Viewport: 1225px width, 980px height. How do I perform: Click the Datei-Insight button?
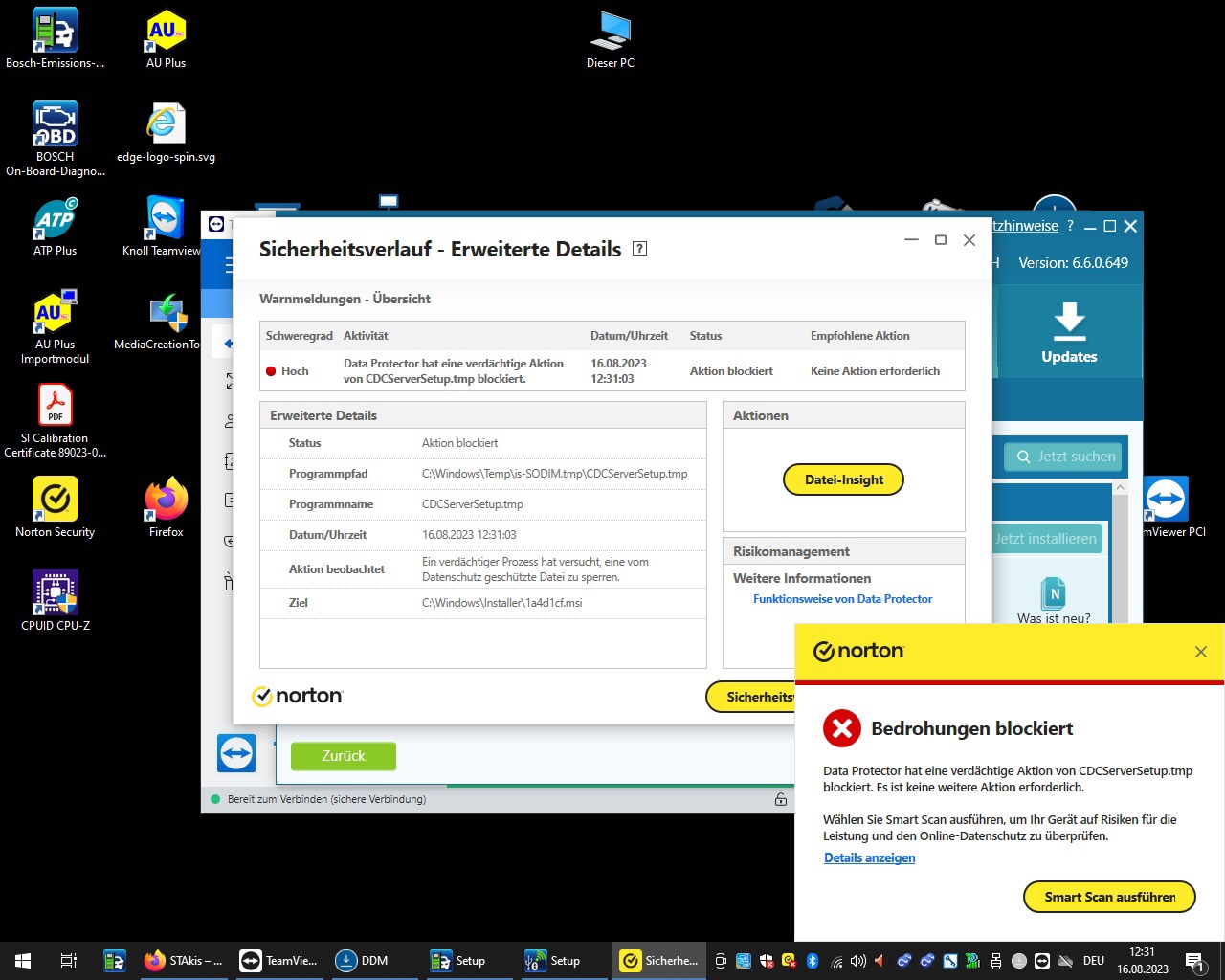[843, 479]
